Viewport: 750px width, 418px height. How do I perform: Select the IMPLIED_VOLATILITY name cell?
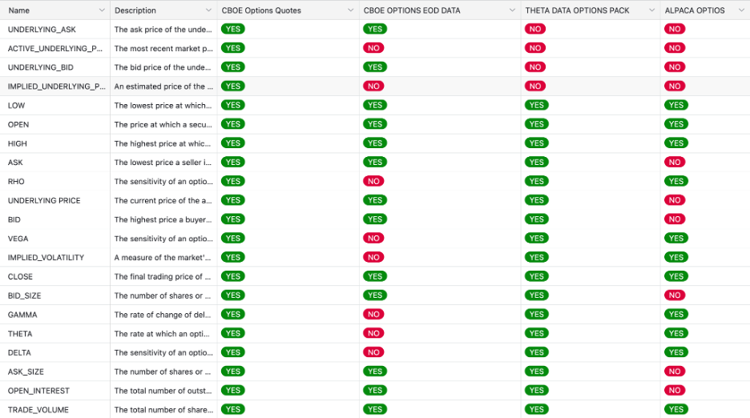click(x=55, y=257)
